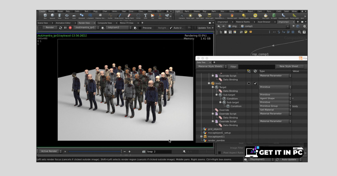Add a Sky Light
Image resolution: width=337 pixels, height=176 pixels.
point(266,16)
